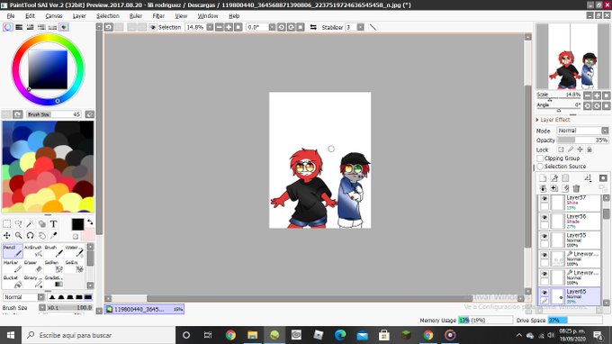The height and width of the screenshot is (344, 612).
Task: Hide Layer56 with its eye icon
Action: tap(544, 218)
